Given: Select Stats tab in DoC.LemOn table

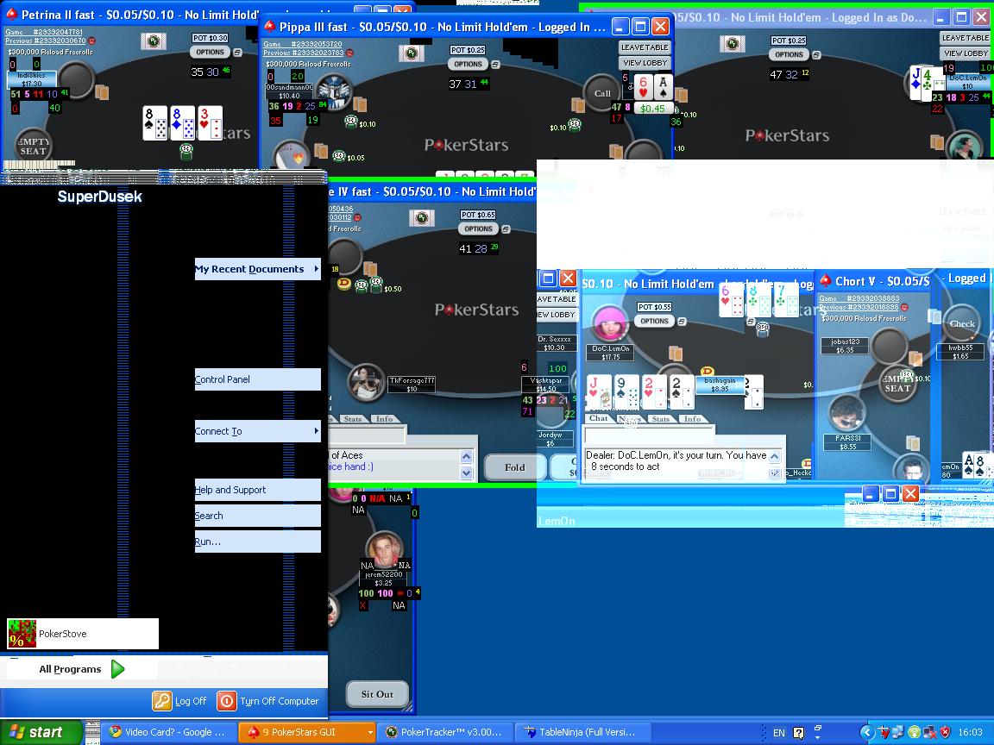Looking at the screenshot, I should tap(661, 419).
